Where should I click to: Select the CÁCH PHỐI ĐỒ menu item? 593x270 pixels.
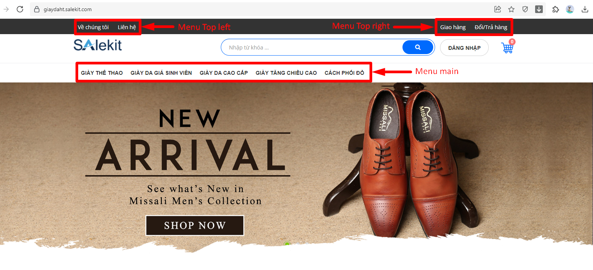(x=344, y=73)
